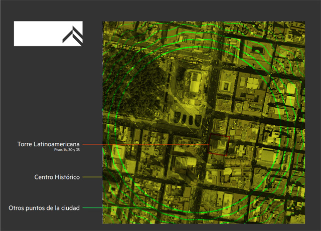Screen dimensions: 321x231
Task: Click the double chevron logo icon
Action: (72, 34)
